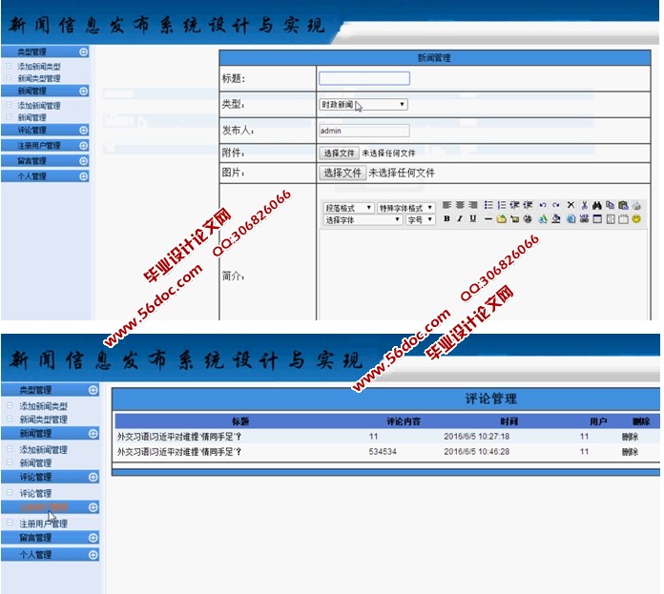
Task: Open the 段落格式 dropdown
Action: pyautogui.click(x=348, y=208)
